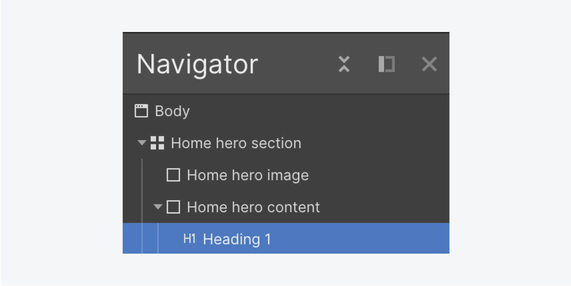Screen dimensions: 571x286
Task: Click the section grid icon for Home hero section
Action: point(157,143)
